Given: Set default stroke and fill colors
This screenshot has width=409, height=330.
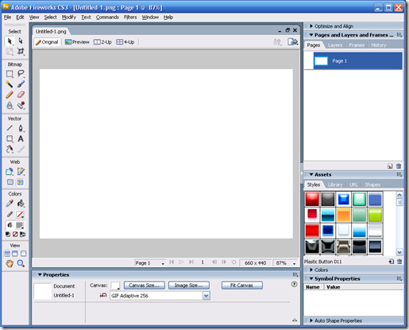Looking at the screenshot, I should [x=8, y=235].
